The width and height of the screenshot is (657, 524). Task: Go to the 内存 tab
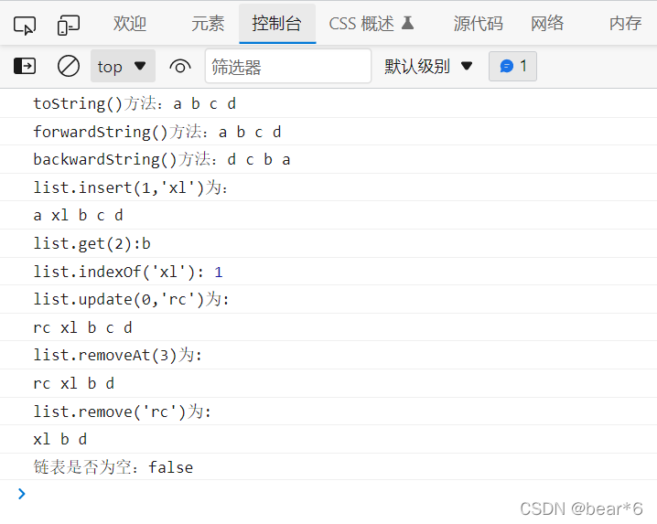[x=625, y=24]
